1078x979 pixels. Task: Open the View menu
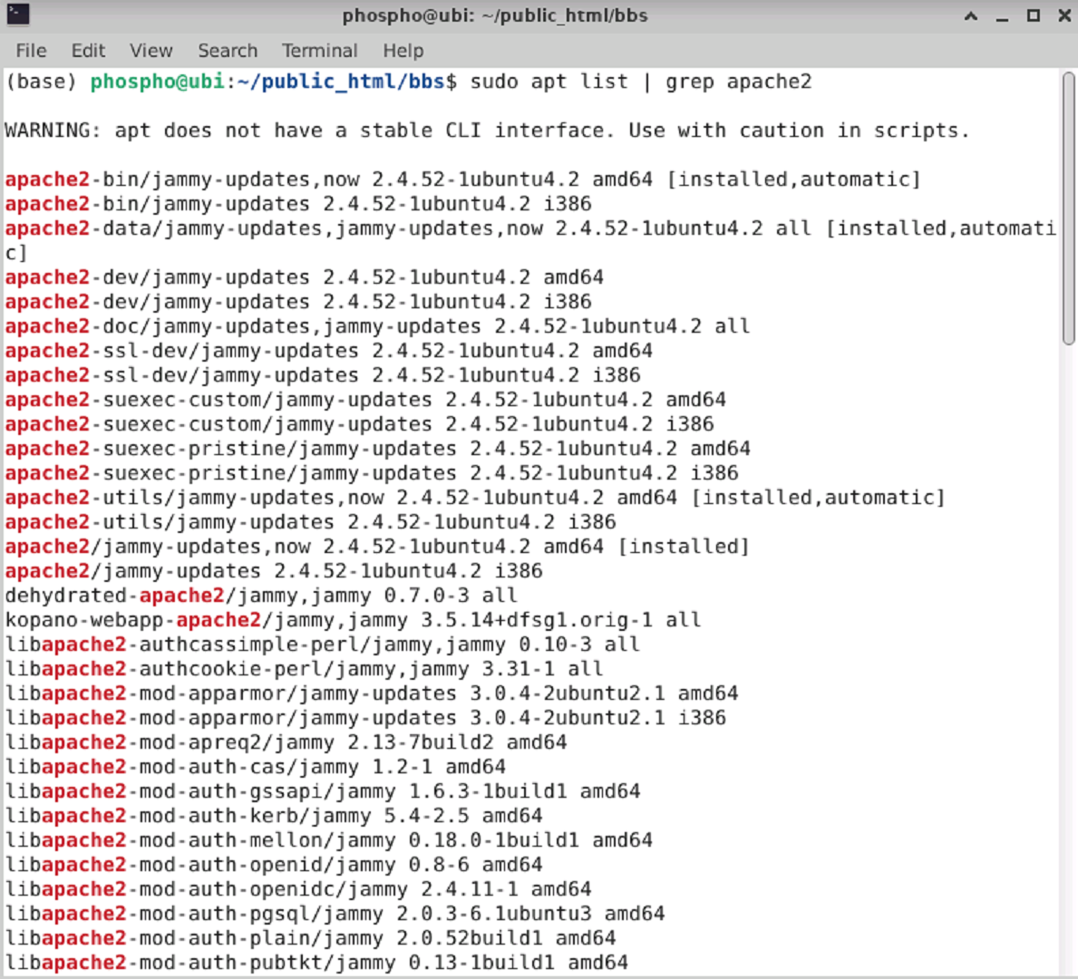pyautogui.click(x=151, y=51)
